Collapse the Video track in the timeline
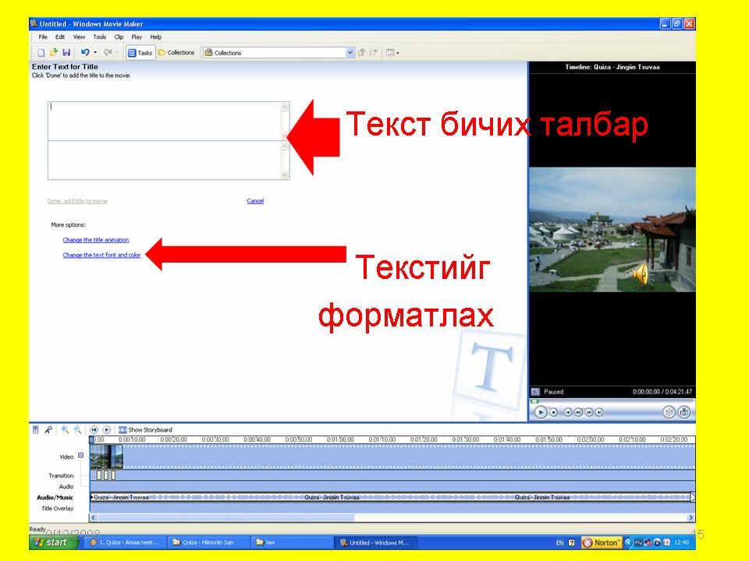 tap(80, 456)
